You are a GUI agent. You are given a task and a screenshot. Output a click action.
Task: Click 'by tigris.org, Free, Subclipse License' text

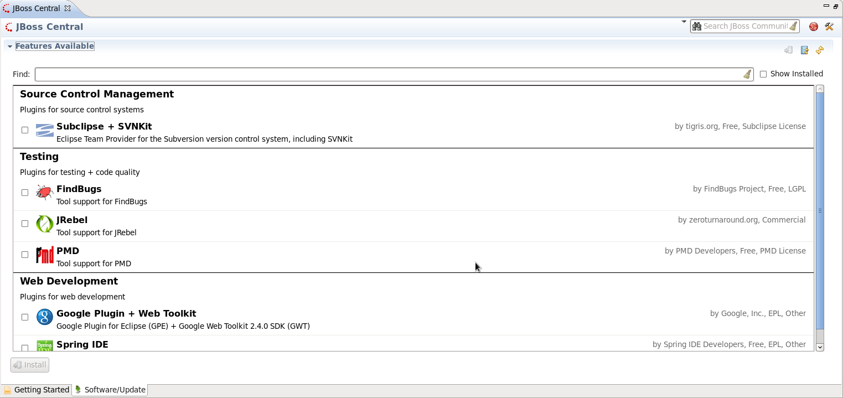(x=740, y=126)
